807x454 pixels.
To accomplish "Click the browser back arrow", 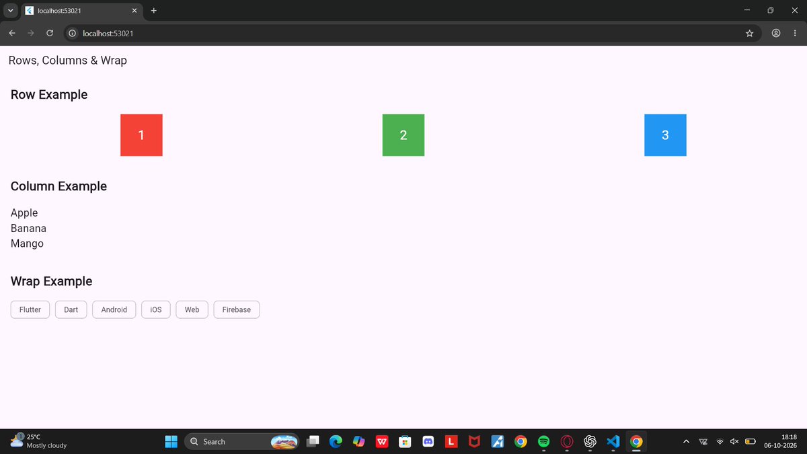I will click(12, 33).
